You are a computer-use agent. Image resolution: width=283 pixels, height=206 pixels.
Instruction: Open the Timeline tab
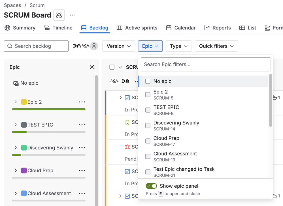58,28
